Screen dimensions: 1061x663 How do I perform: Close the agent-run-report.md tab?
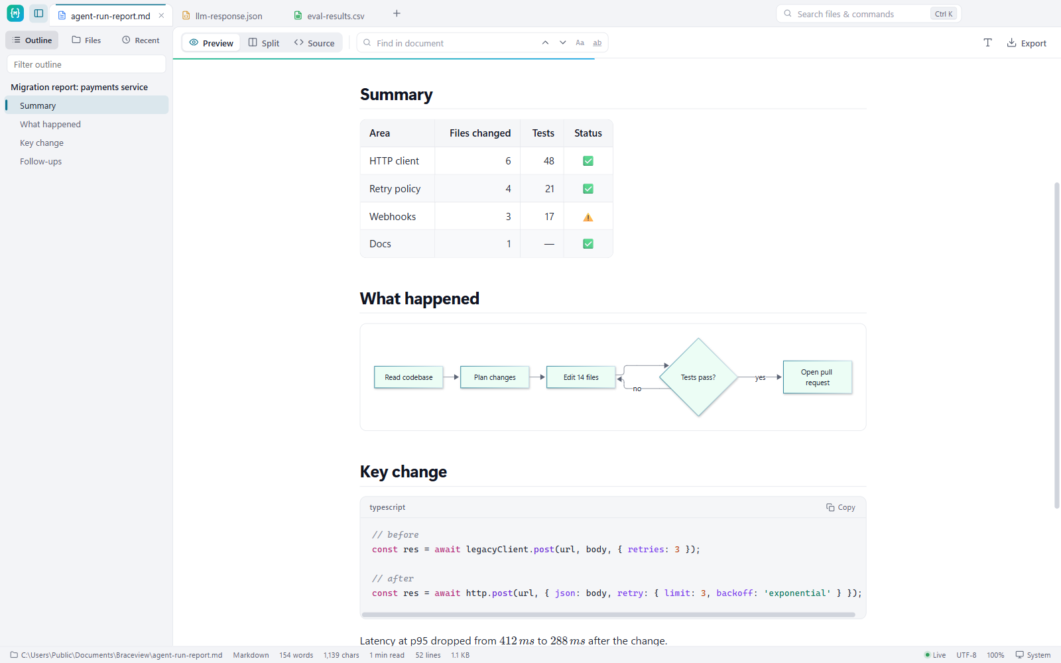[x=161, y=15]
